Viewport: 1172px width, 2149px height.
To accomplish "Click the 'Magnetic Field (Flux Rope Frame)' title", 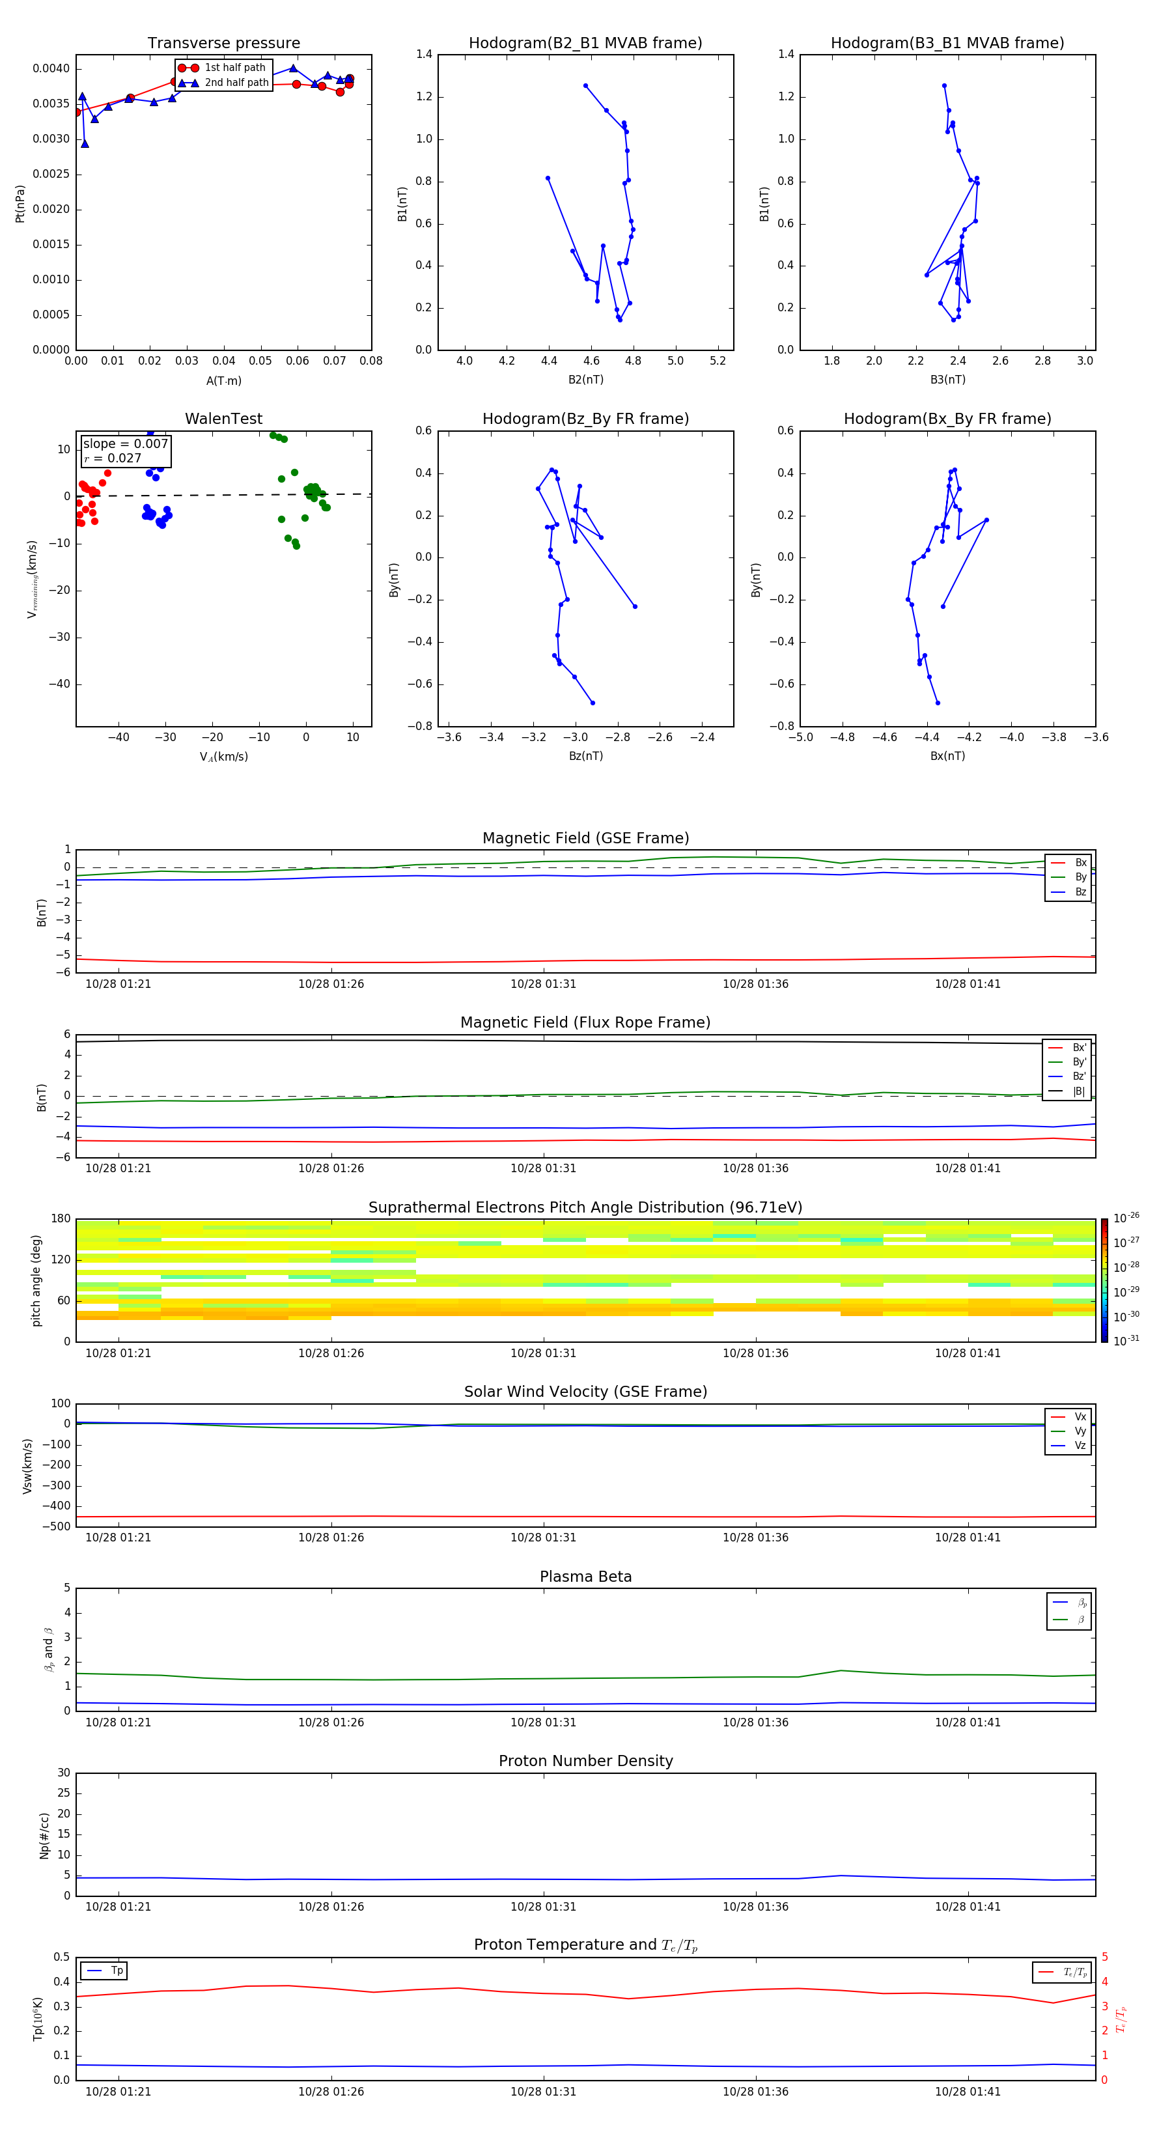I will click(x=585, y=1023).
